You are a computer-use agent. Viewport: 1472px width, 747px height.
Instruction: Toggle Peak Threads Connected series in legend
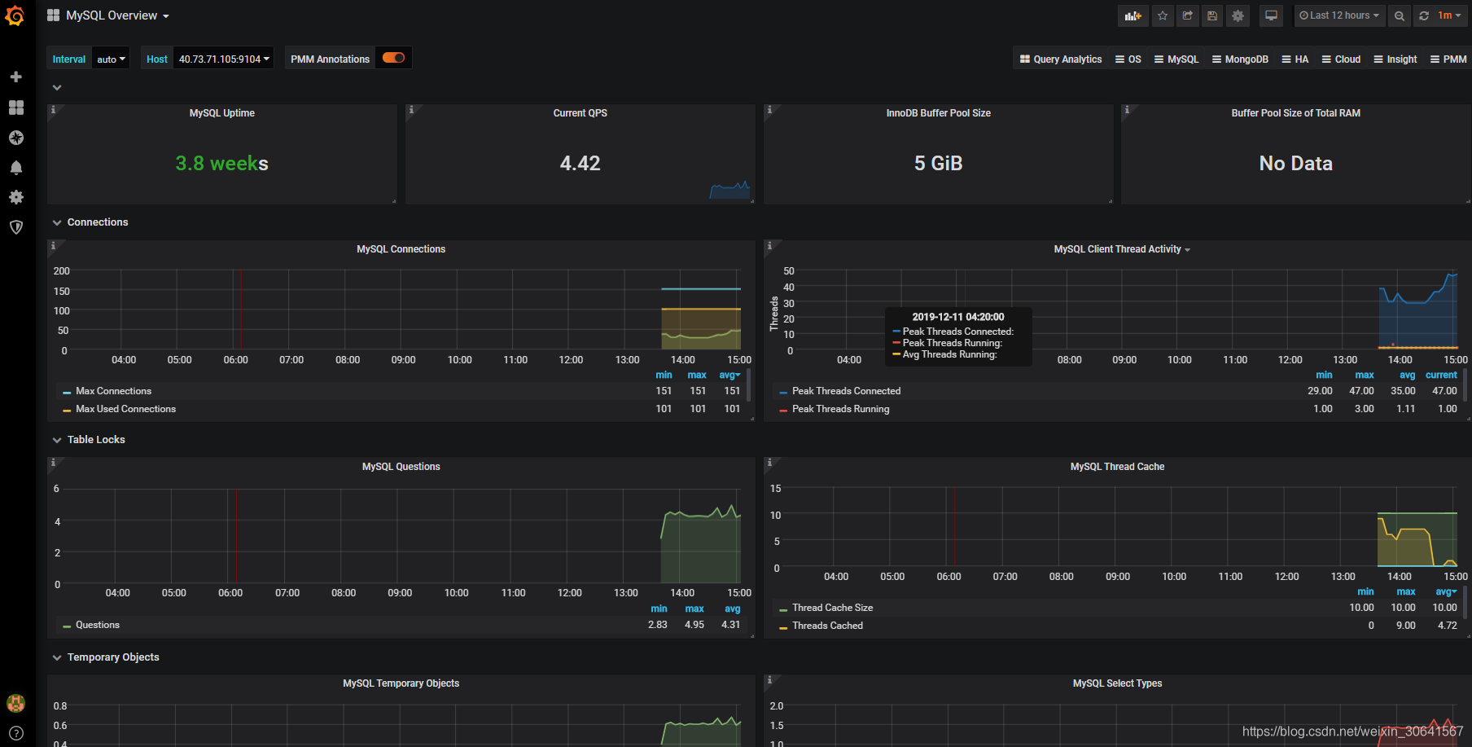click(x=846, y=391)
